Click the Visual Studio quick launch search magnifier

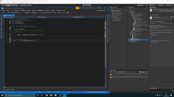click(x=99, y=8)
